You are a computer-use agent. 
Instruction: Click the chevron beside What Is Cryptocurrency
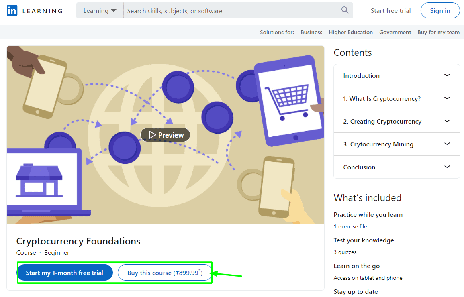(x=447, y=98)
